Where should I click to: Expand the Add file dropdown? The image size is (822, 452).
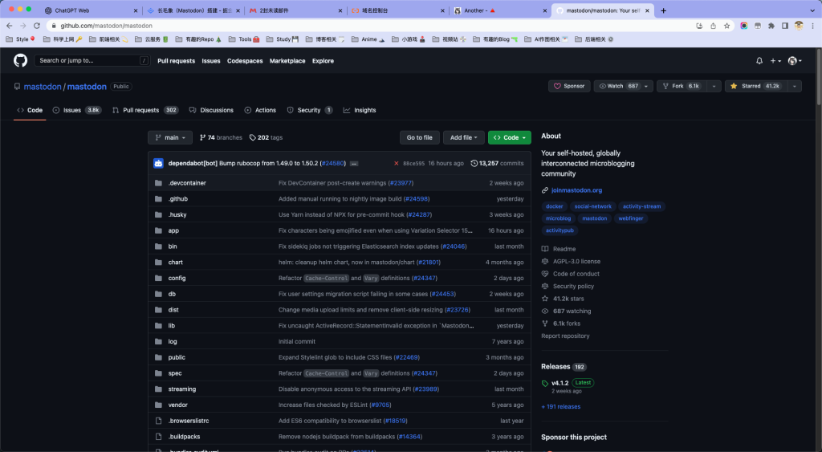click(466, 137)
